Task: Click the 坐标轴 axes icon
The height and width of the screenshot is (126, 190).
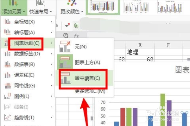Action: point(7,22)
